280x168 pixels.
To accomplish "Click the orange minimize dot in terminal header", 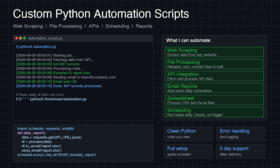I will click(20, 38).
